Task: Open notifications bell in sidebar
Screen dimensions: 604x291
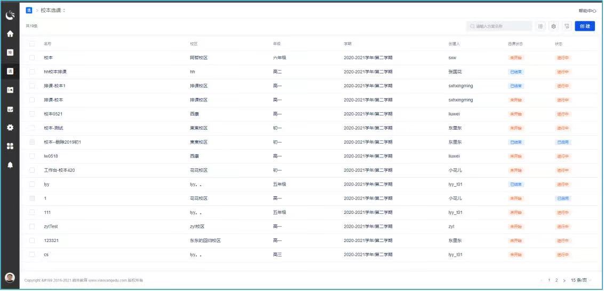Action: pos(10,165)
